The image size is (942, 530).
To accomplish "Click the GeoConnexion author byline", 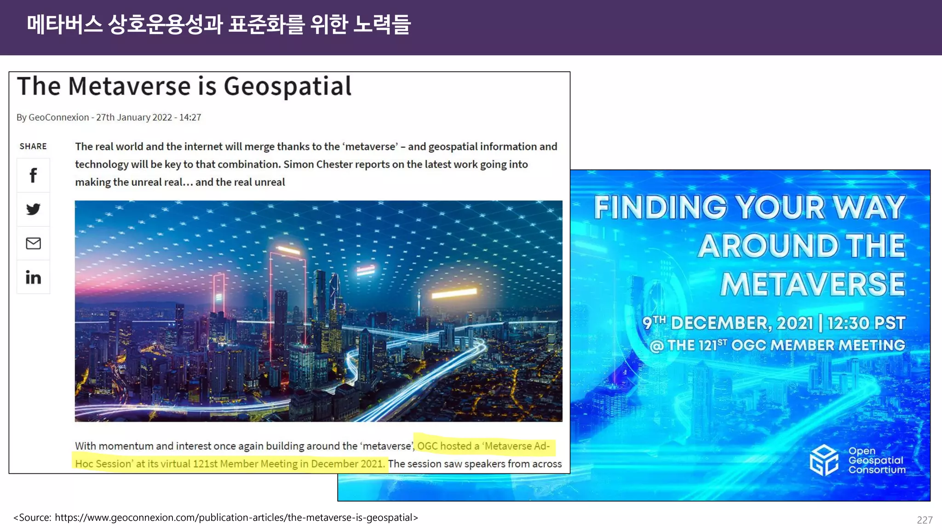I will [109, 117].
